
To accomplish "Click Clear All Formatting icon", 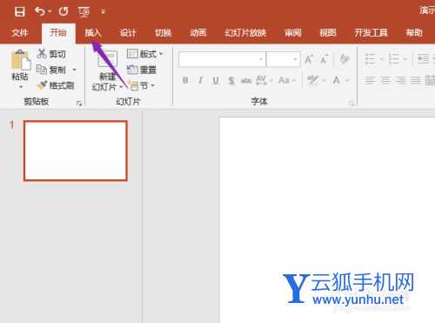I will click(x=345, y=59).
